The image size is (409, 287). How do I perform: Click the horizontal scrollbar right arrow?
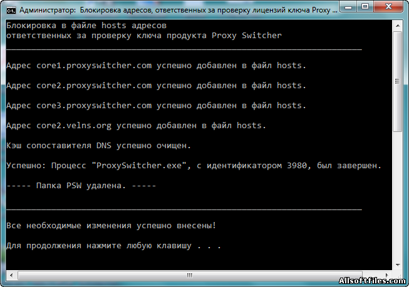[x=387, y=275]
